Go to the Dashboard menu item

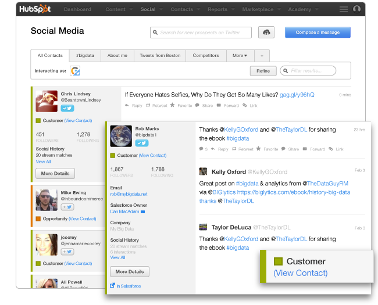(77, 9)
